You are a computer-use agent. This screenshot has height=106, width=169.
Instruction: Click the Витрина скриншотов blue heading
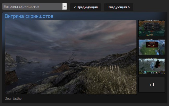tap(29, 16)
